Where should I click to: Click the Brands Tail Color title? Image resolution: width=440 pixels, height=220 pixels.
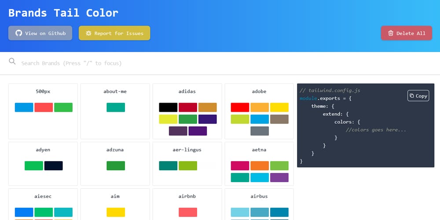click(63, 13)
